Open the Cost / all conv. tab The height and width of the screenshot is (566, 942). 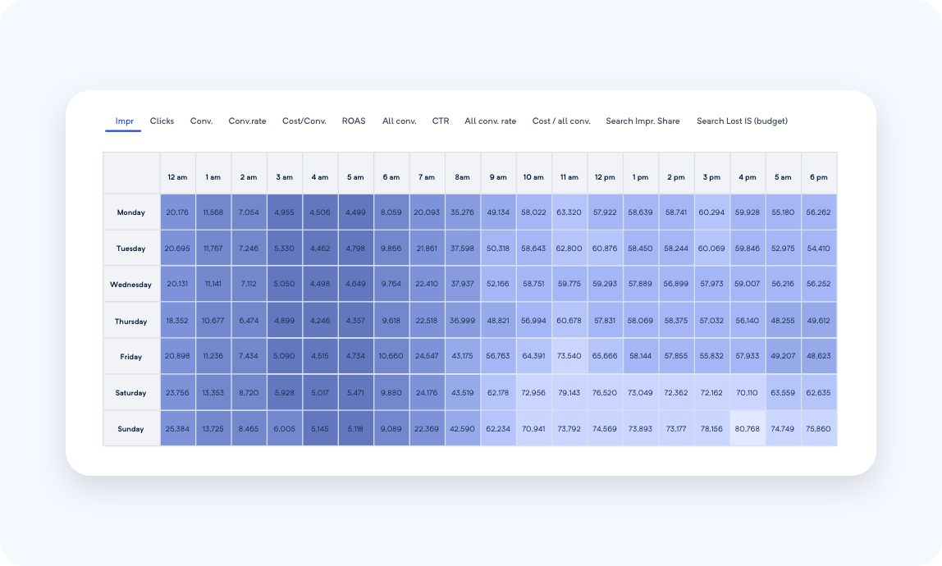561,121
